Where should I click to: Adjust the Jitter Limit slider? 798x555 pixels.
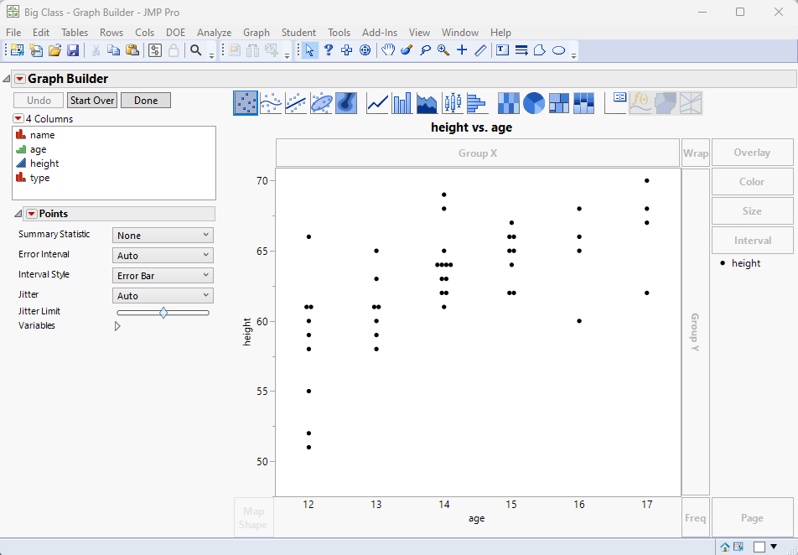point(163,313)
